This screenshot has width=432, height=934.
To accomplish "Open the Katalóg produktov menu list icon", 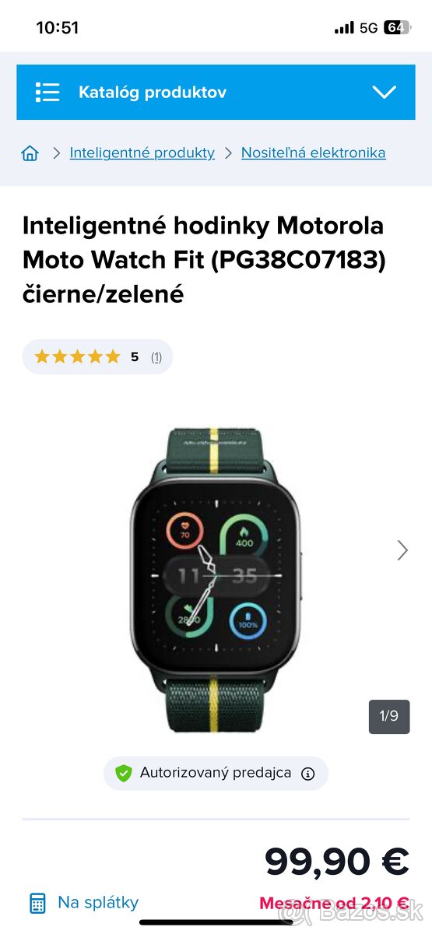I will [x=47, y=92].
